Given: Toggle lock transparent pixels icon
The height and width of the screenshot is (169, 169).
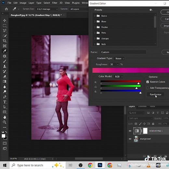Looking at the screenshot, I should (x=136, y=123).
